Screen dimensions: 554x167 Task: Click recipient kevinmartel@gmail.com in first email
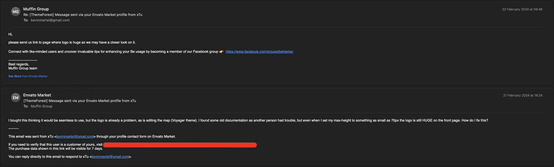point(50,20)
